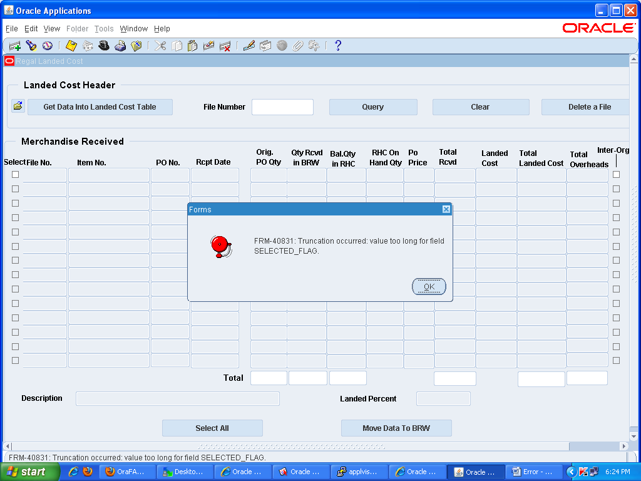Check the last row Select checkbox
641x481 pixels.
pos(16,361)
